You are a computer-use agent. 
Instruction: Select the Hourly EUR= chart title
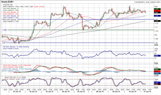click(7, 2)
